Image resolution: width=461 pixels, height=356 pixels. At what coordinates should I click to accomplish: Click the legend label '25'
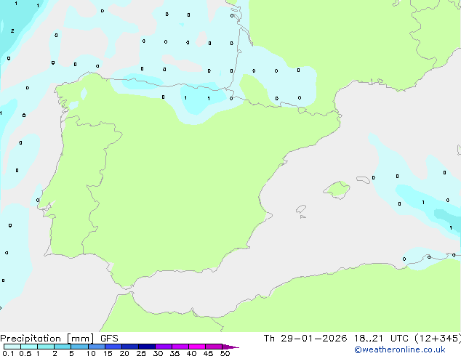click(141, 353)
